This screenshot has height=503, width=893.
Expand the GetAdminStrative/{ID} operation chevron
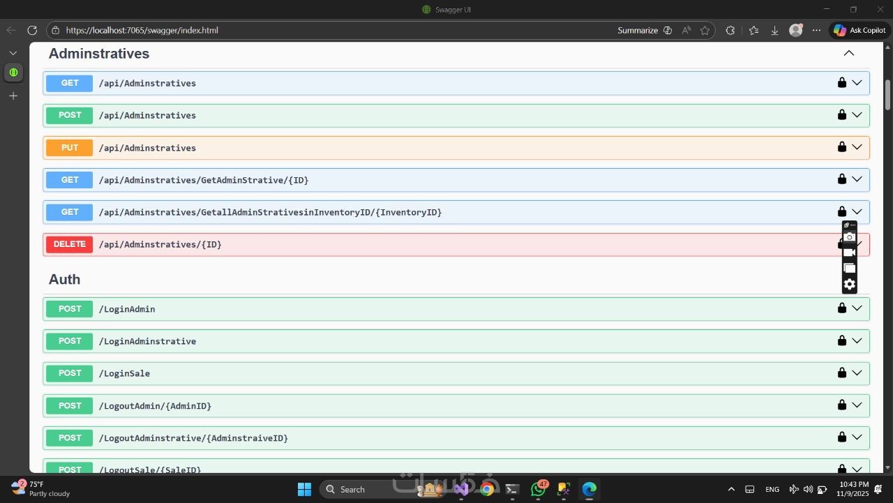coord(857,179)
